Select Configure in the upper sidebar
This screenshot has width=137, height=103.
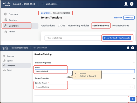pos(20,26)
